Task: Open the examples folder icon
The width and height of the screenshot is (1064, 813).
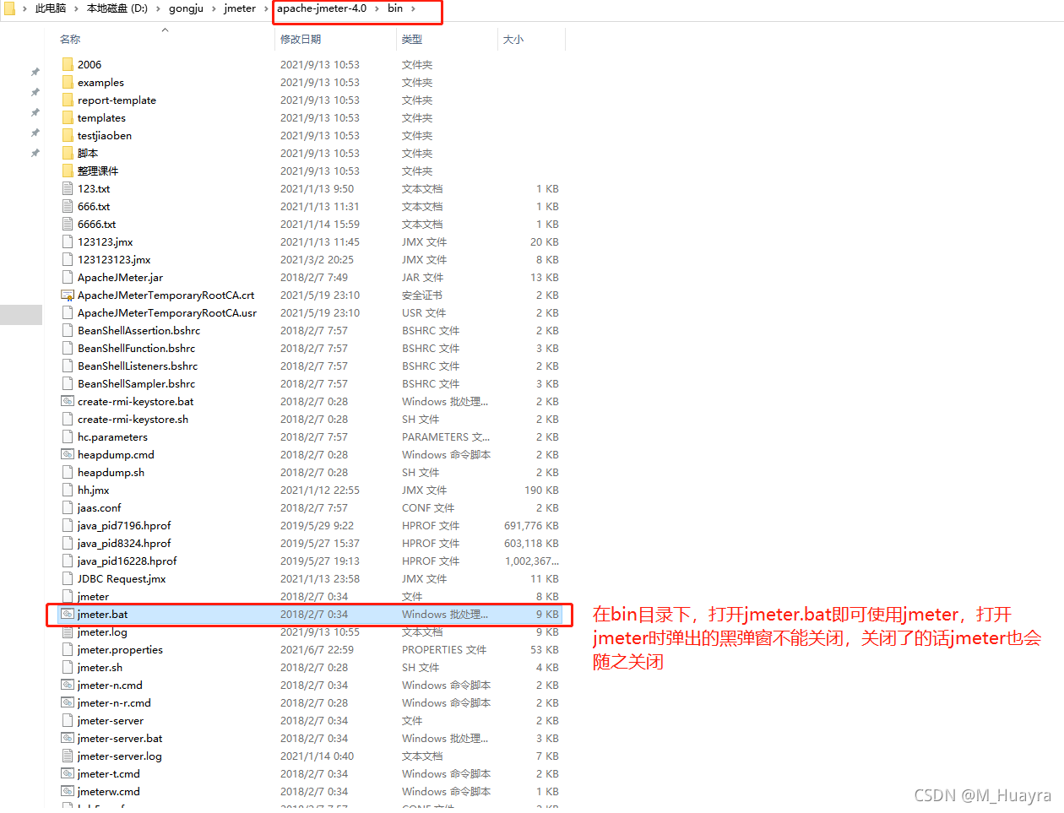Action: [x=68, y=82]
